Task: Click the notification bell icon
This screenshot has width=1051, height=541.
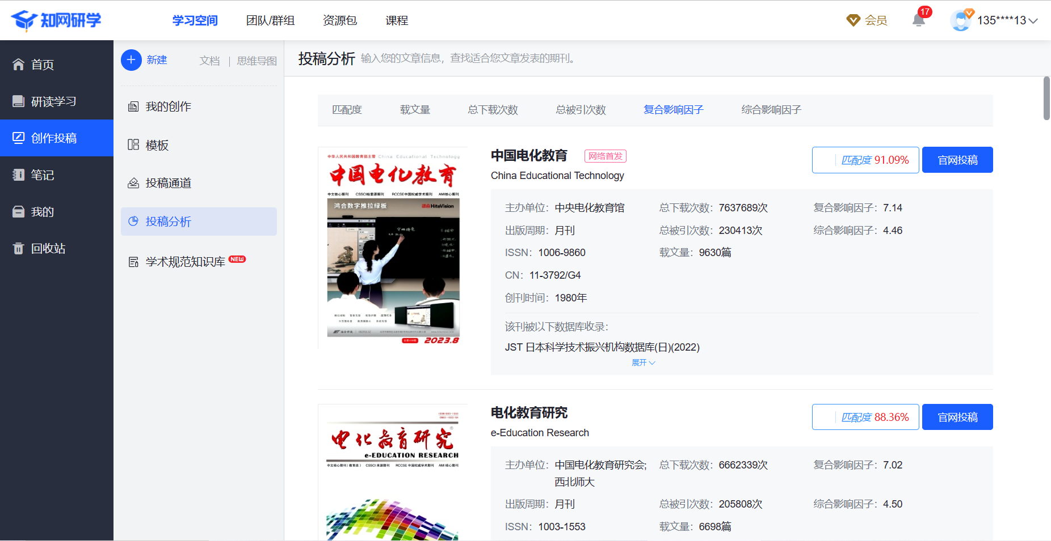Action: pyautogui.click(x=918, y=20)
